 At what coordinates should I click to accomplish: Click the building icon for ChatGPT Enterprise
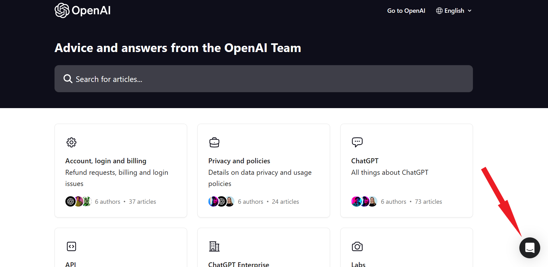[214, 246]
